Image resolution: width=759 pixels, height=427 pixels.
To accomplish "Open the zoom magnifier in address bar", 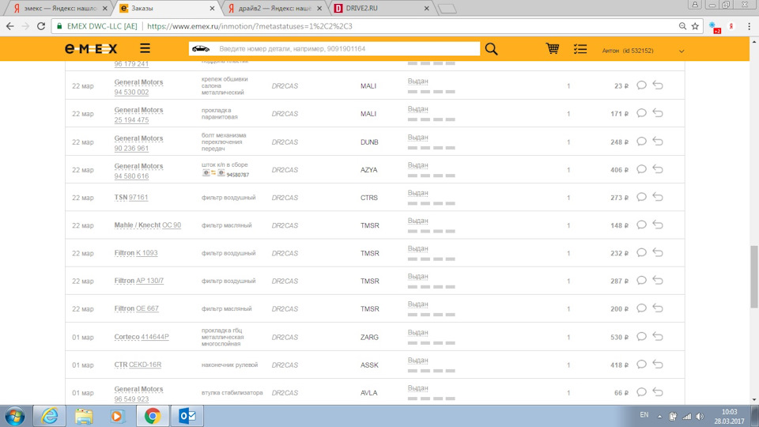I will tap(682, 26).
